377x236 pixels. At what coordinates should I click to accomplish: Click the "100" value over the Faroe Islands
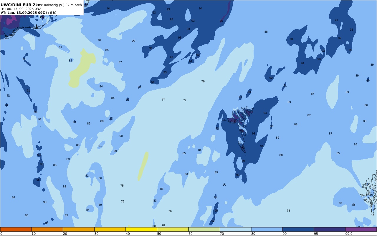click(234, 121)
